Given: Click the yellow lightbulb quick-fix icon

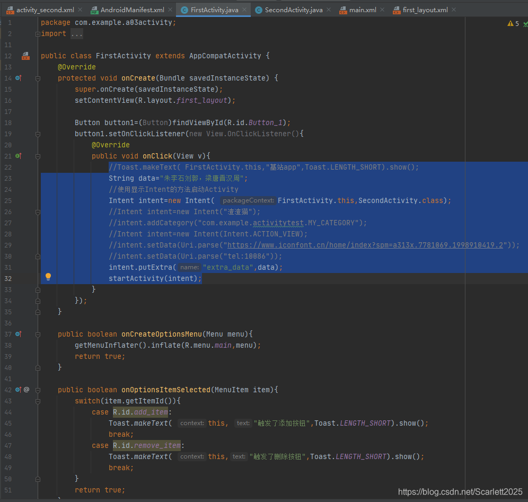Looking at the screenshot, I should click(48, 277).
